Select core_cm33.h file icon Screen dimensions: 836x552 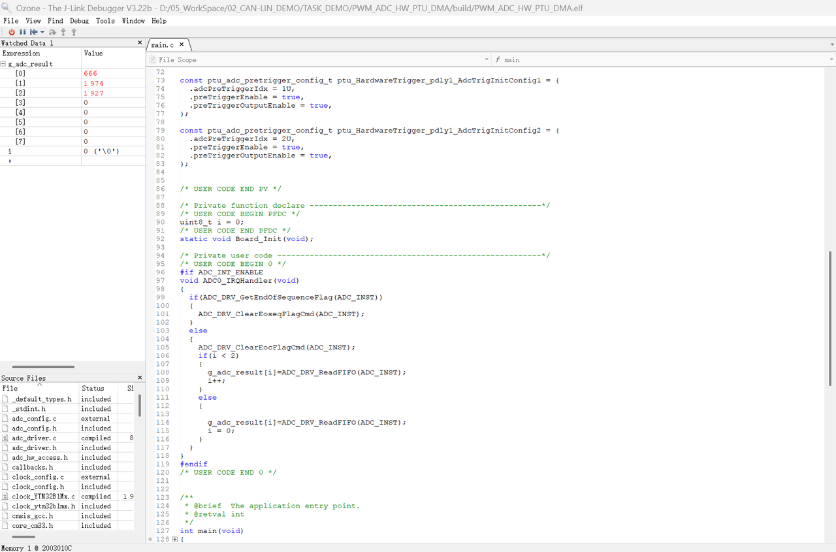5,526
